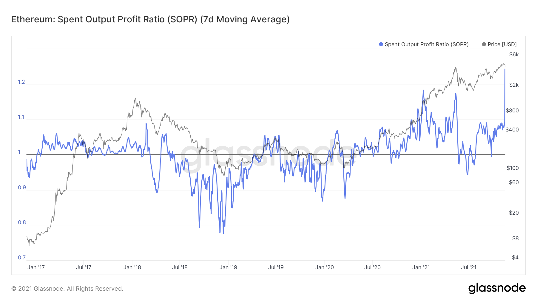Select the Jan '17 x-axis label
This screenshot has width=537, height=302.
(x=36, y=267)
